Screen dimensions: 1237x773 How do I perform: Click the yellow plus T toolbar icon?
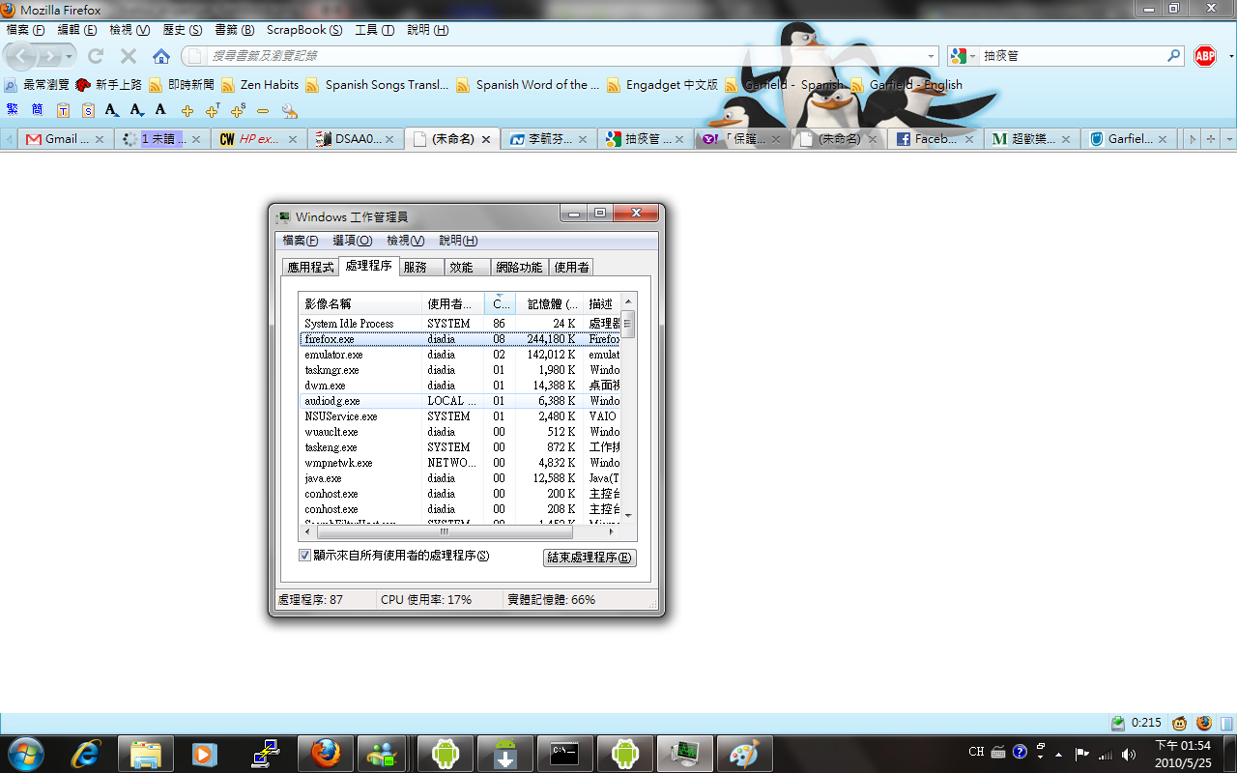[213, 110]
